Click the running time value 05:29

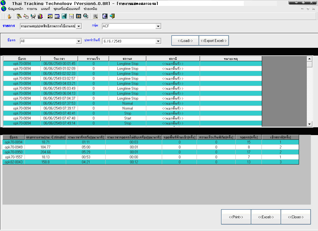pyautogui.click(x=86, y=152)
